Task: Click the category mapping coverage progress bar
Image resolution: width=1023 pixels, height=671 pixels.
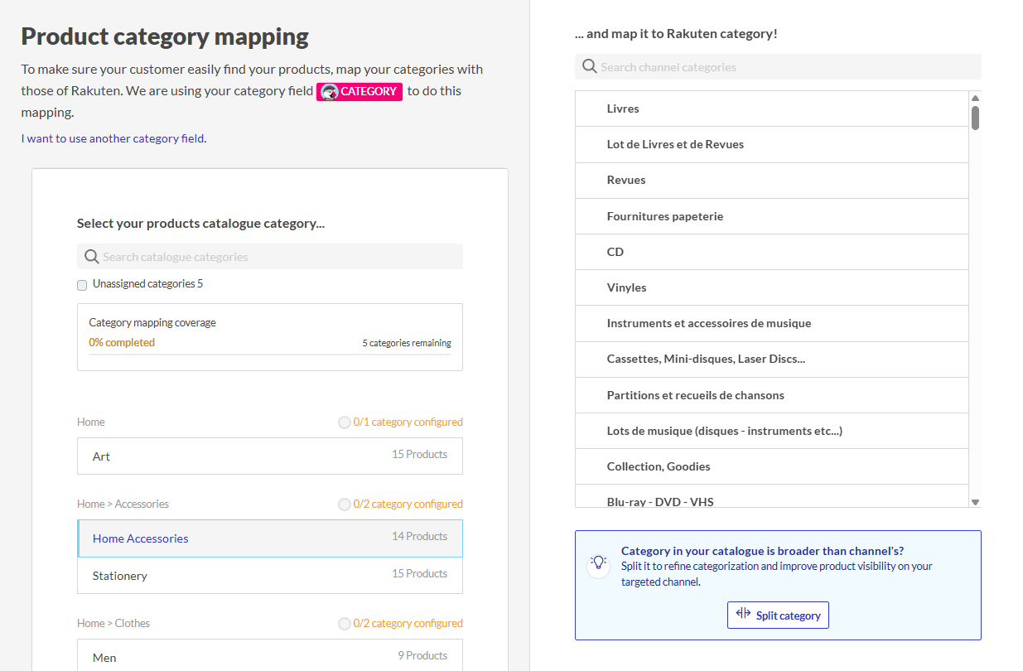Action: (269, 355)
